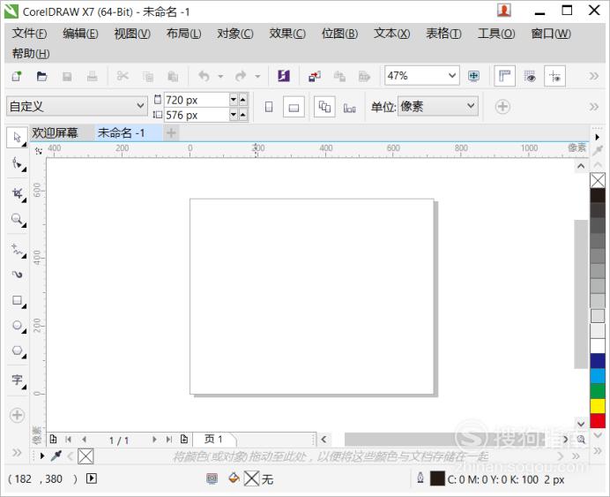The height and width of the screenshot is (497, 610).
Task: Click the Copy icon in toolbar
Action: [x=148, y=76]
